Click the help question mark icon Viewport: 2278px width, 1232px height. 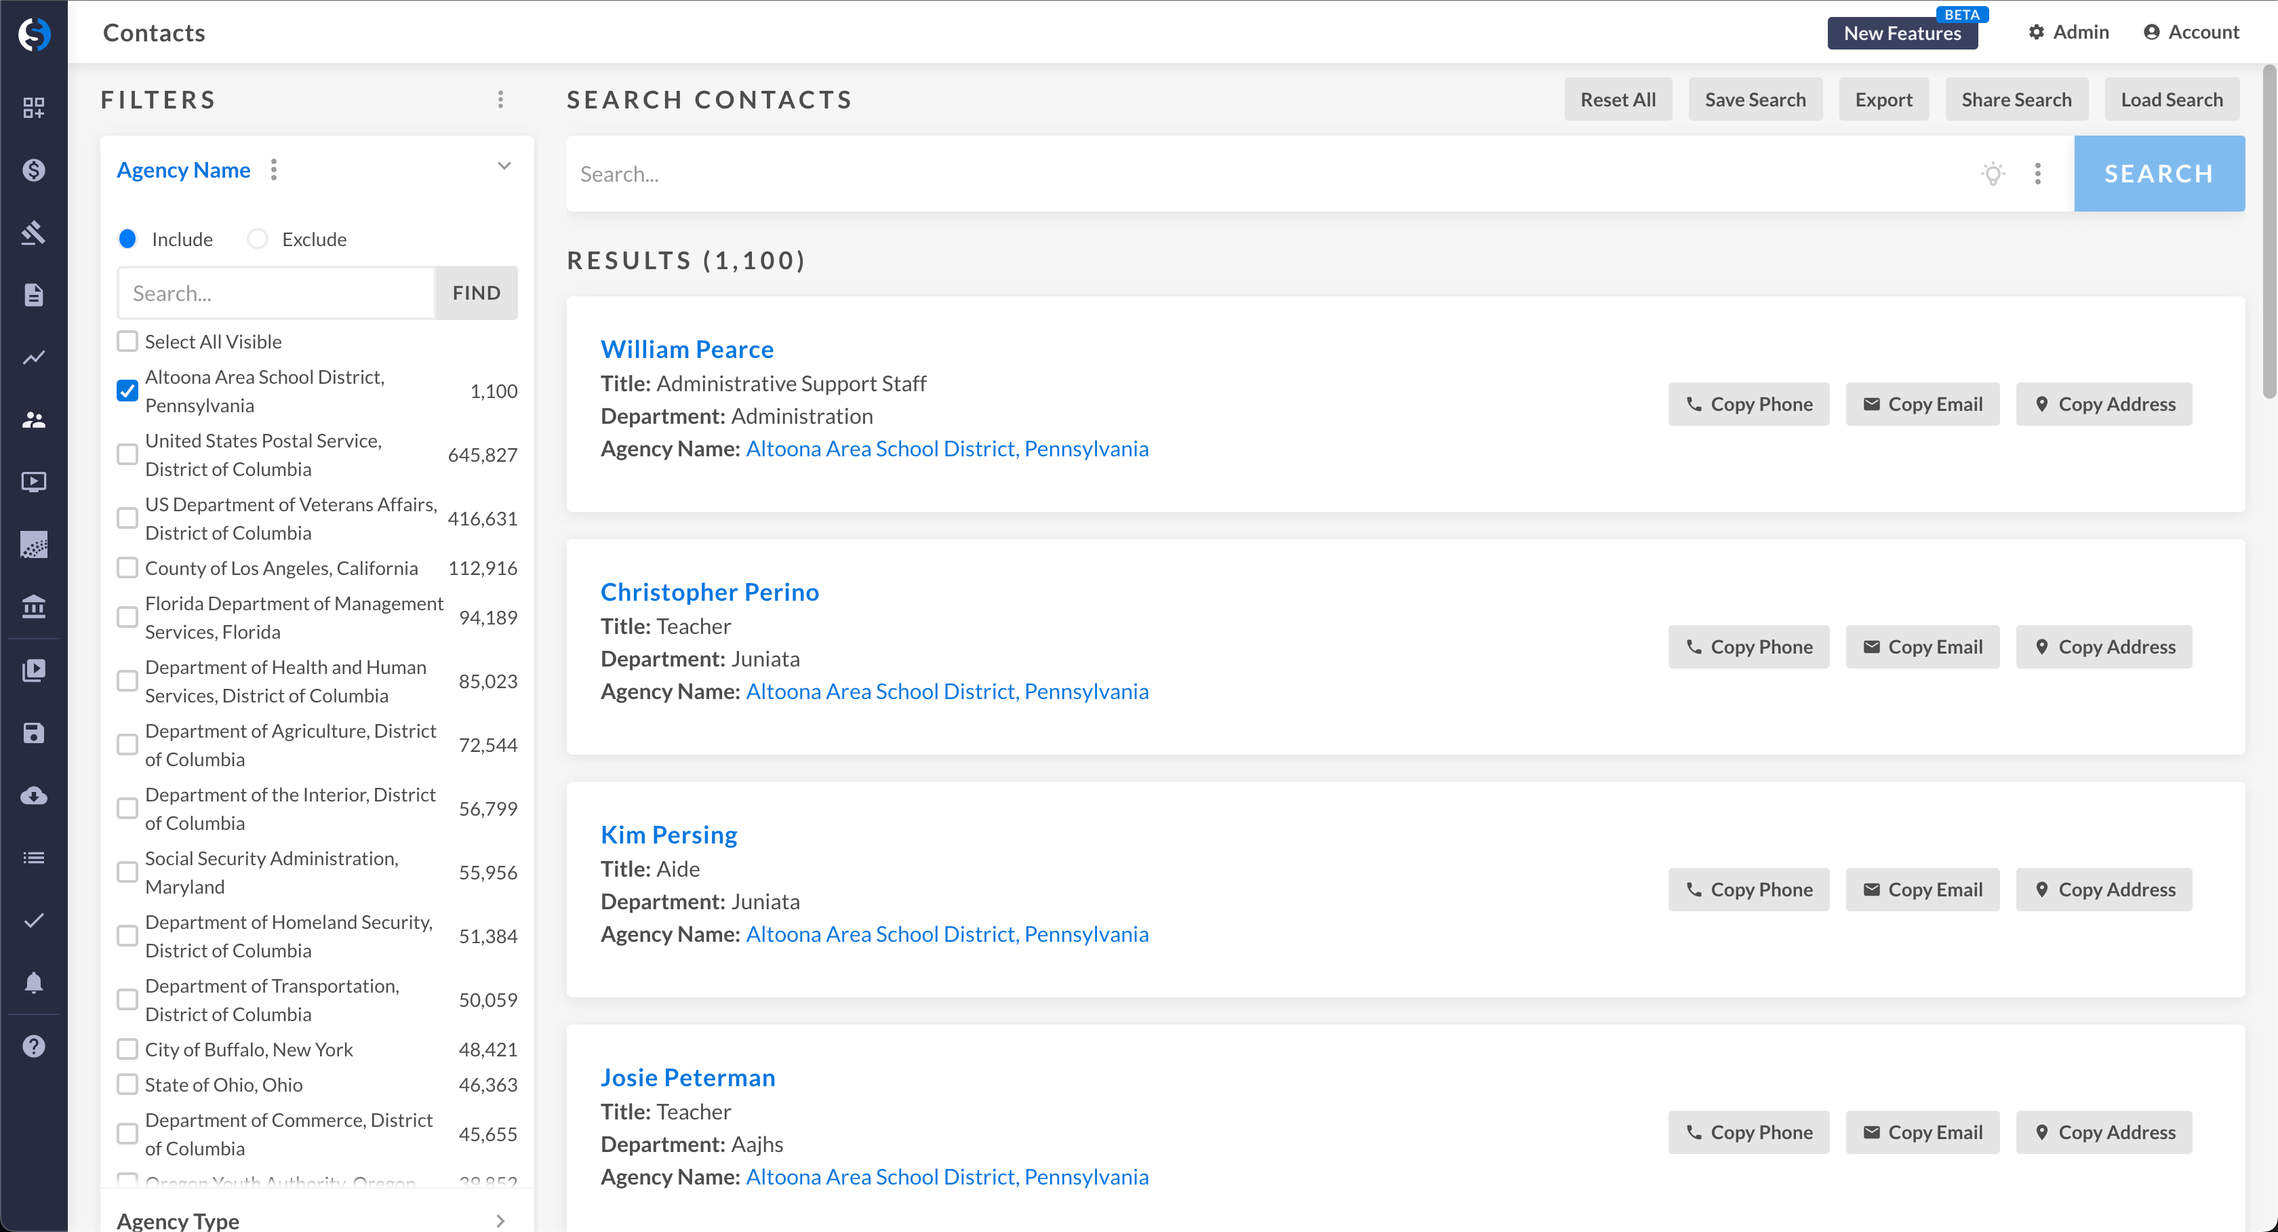coord(34,1046)
